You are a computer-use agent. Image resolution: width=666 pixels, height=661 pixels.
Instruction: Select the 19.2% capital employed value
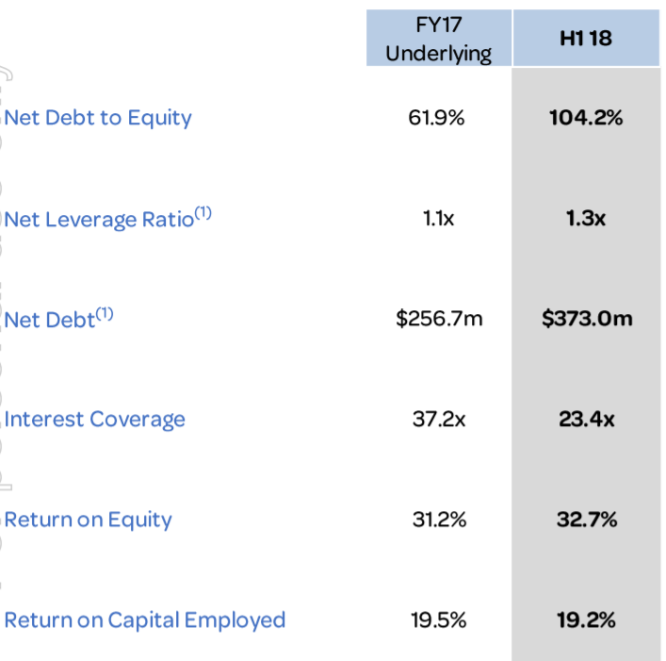pyautogui.click(x=587, y=620)
